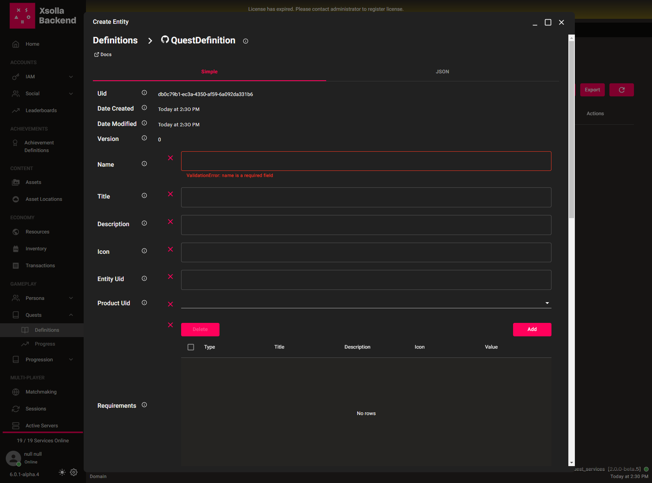Click the Asset Locations icon
Viewport: 652px width, 483px height.
[x=16, y=199]
